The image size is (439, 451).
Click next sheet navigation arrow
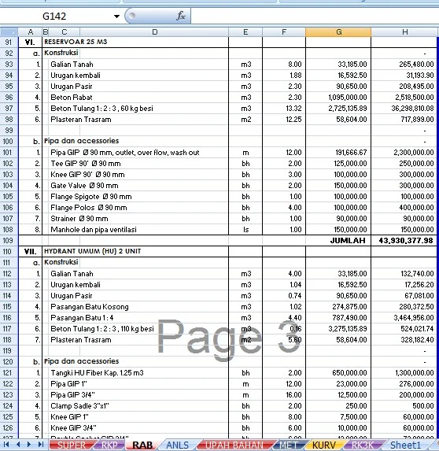29,445
